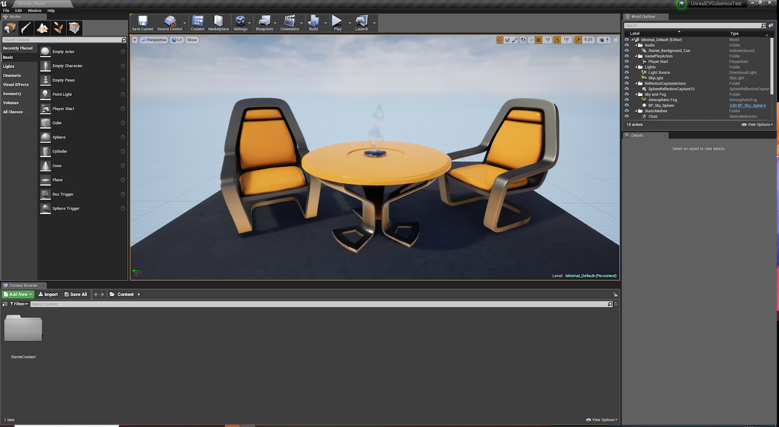Expand the Perspective viewport dropdown
Screen dimensions: 779x427
153,40
